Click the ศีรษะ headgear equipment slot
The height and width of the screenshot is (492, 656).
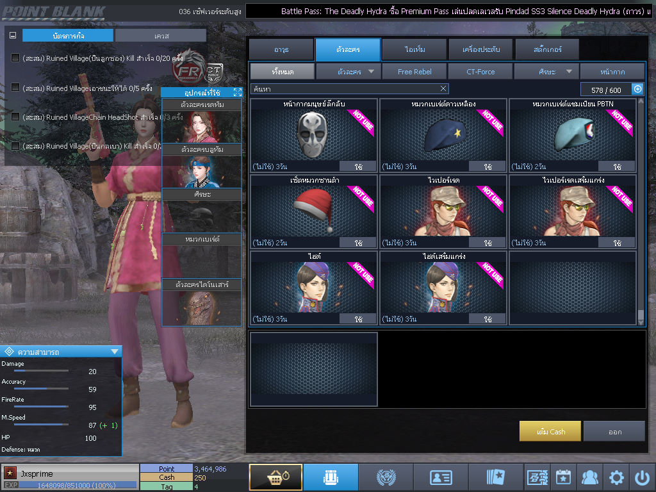[202, 217]
